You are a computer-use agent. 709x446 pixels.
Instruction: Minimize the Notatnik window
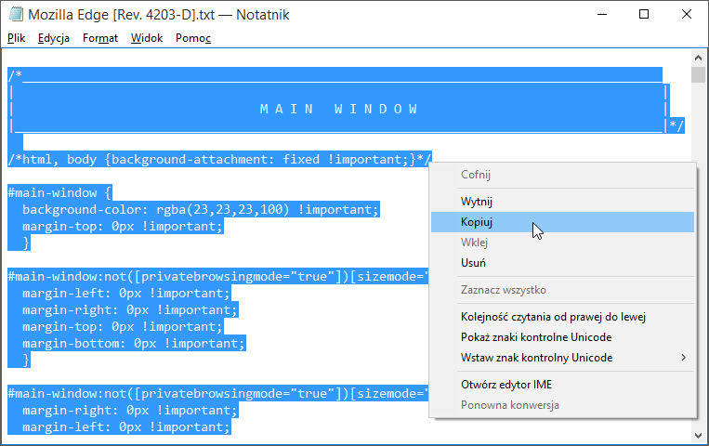pyautogui.click(x=602, y=15)
